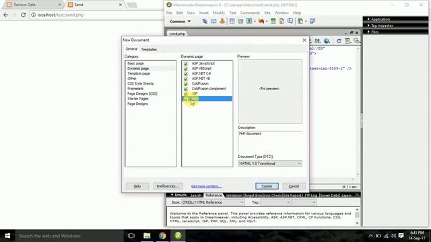Refresh Design View in Dreamweaver toolbar
431x242 pixels.
pyautogui.click(x=339, y=41)
